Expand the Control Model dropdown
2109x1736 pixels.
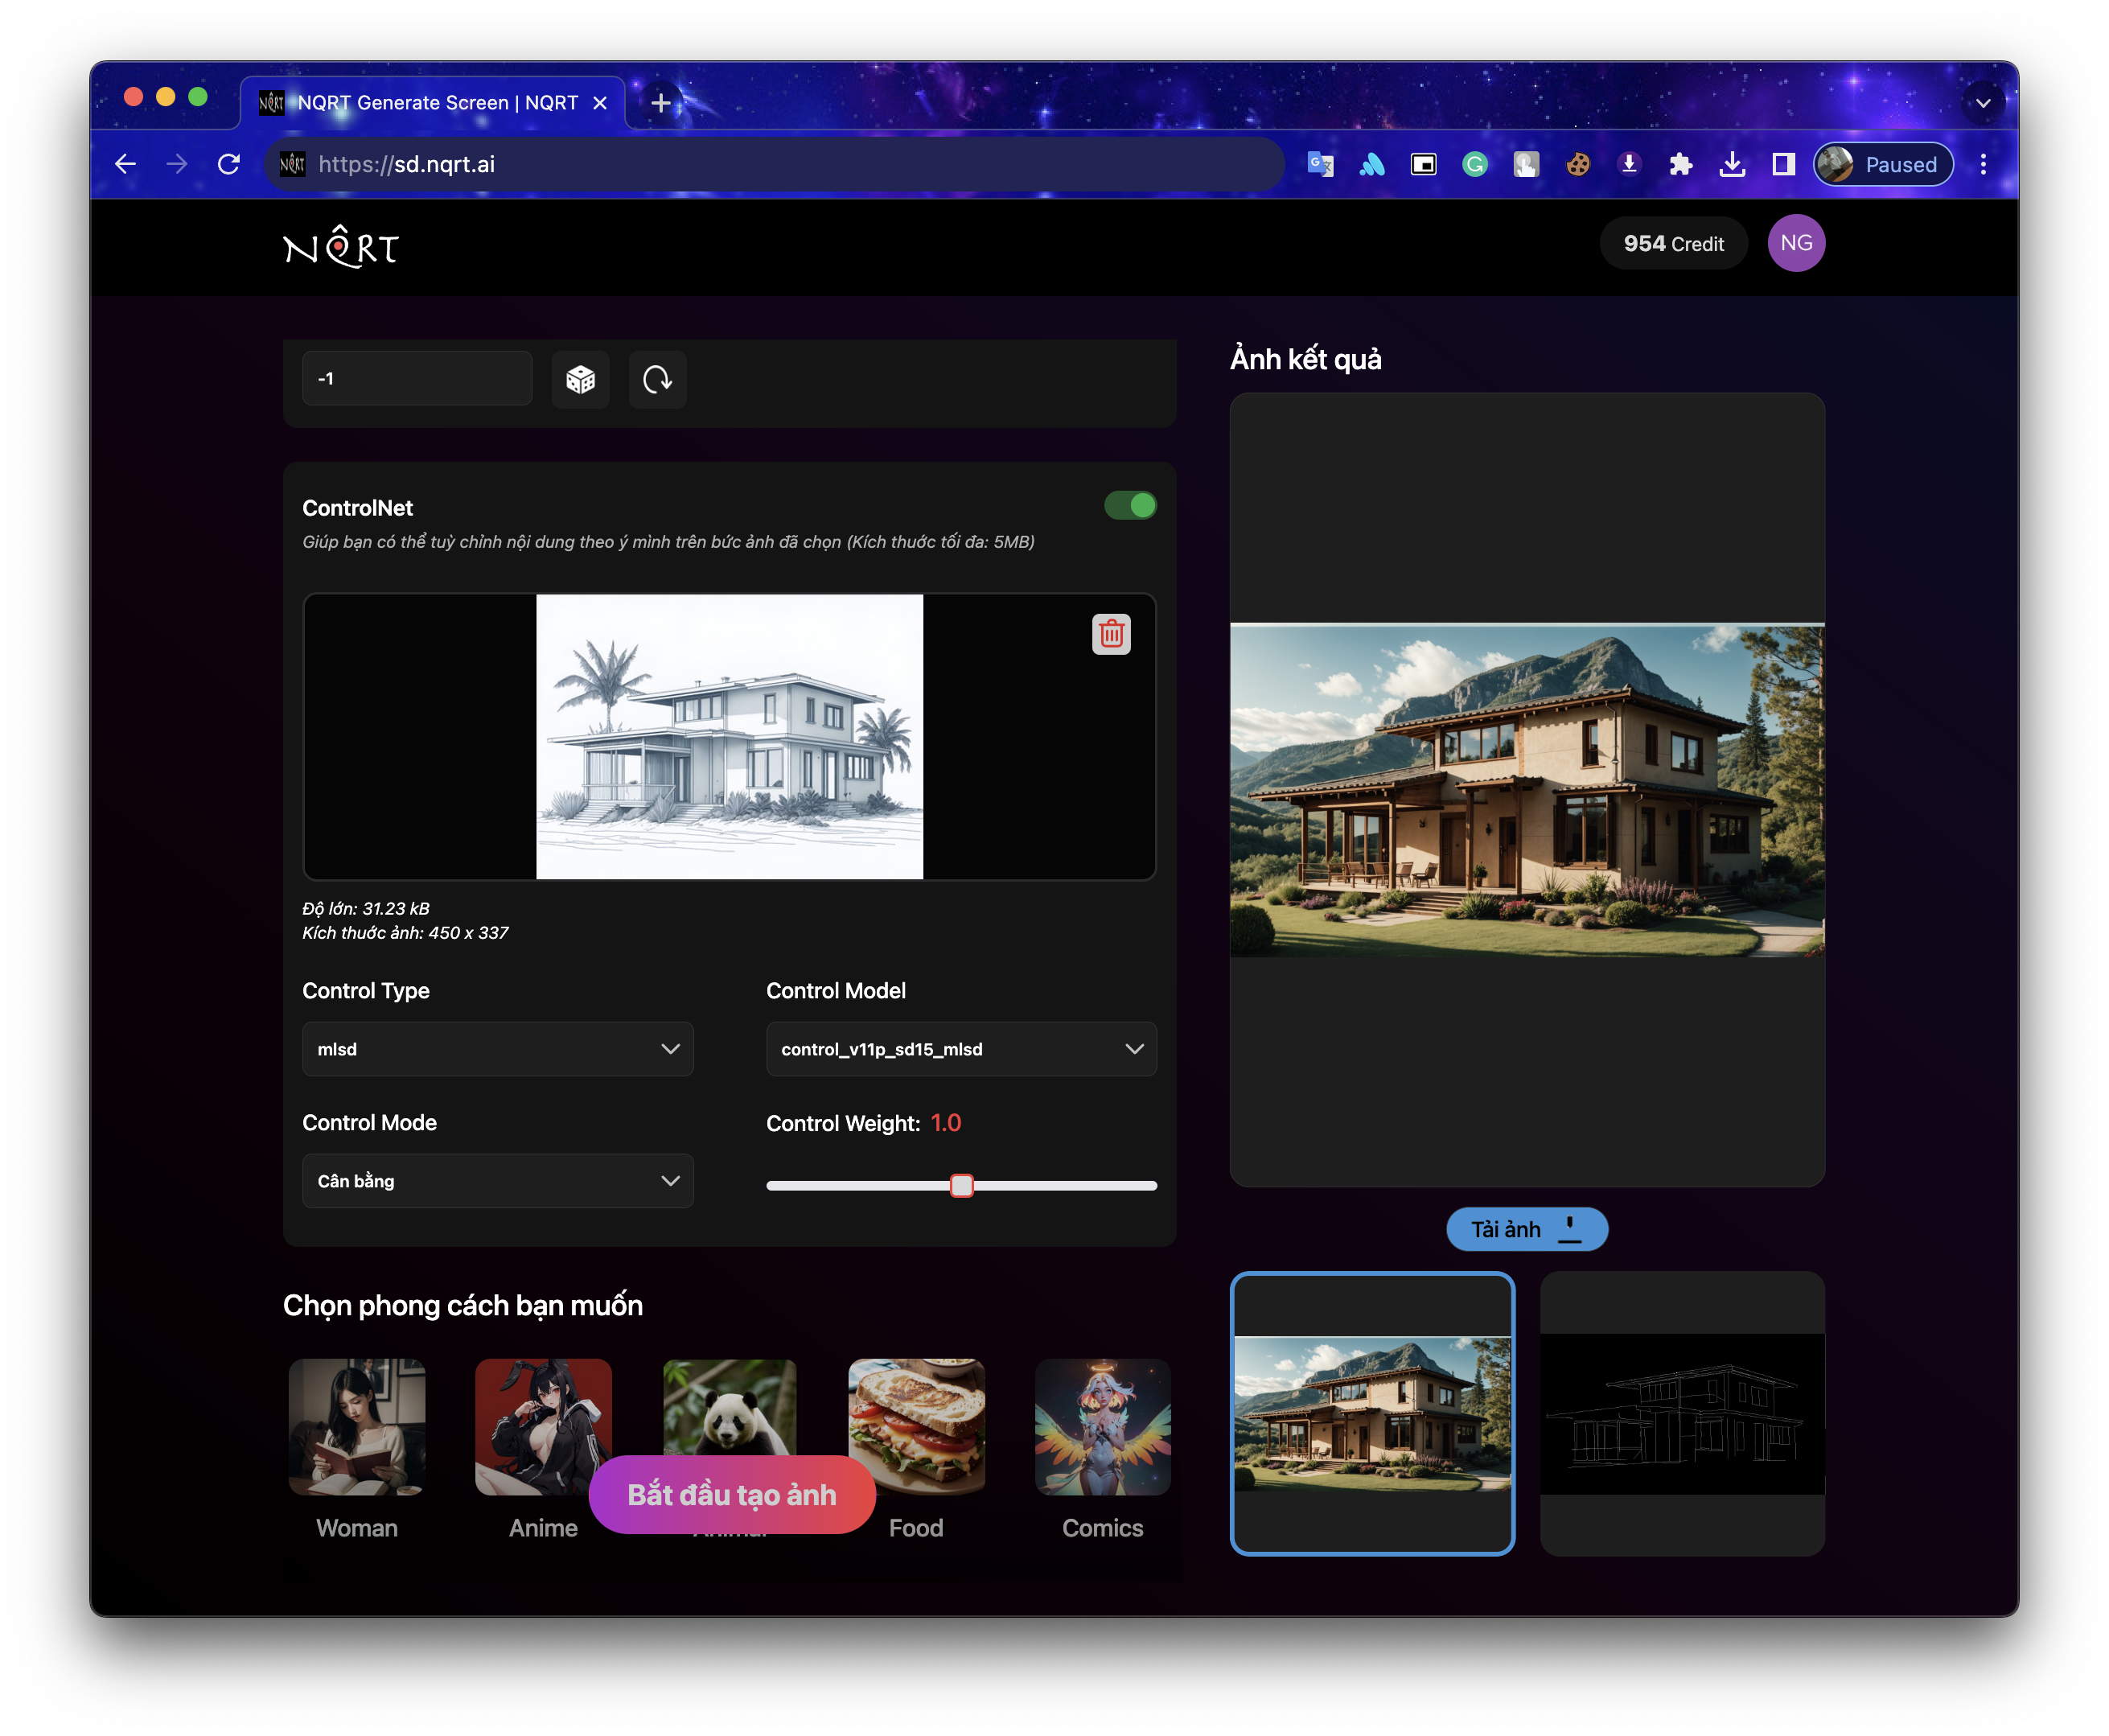pos(960,1049)
